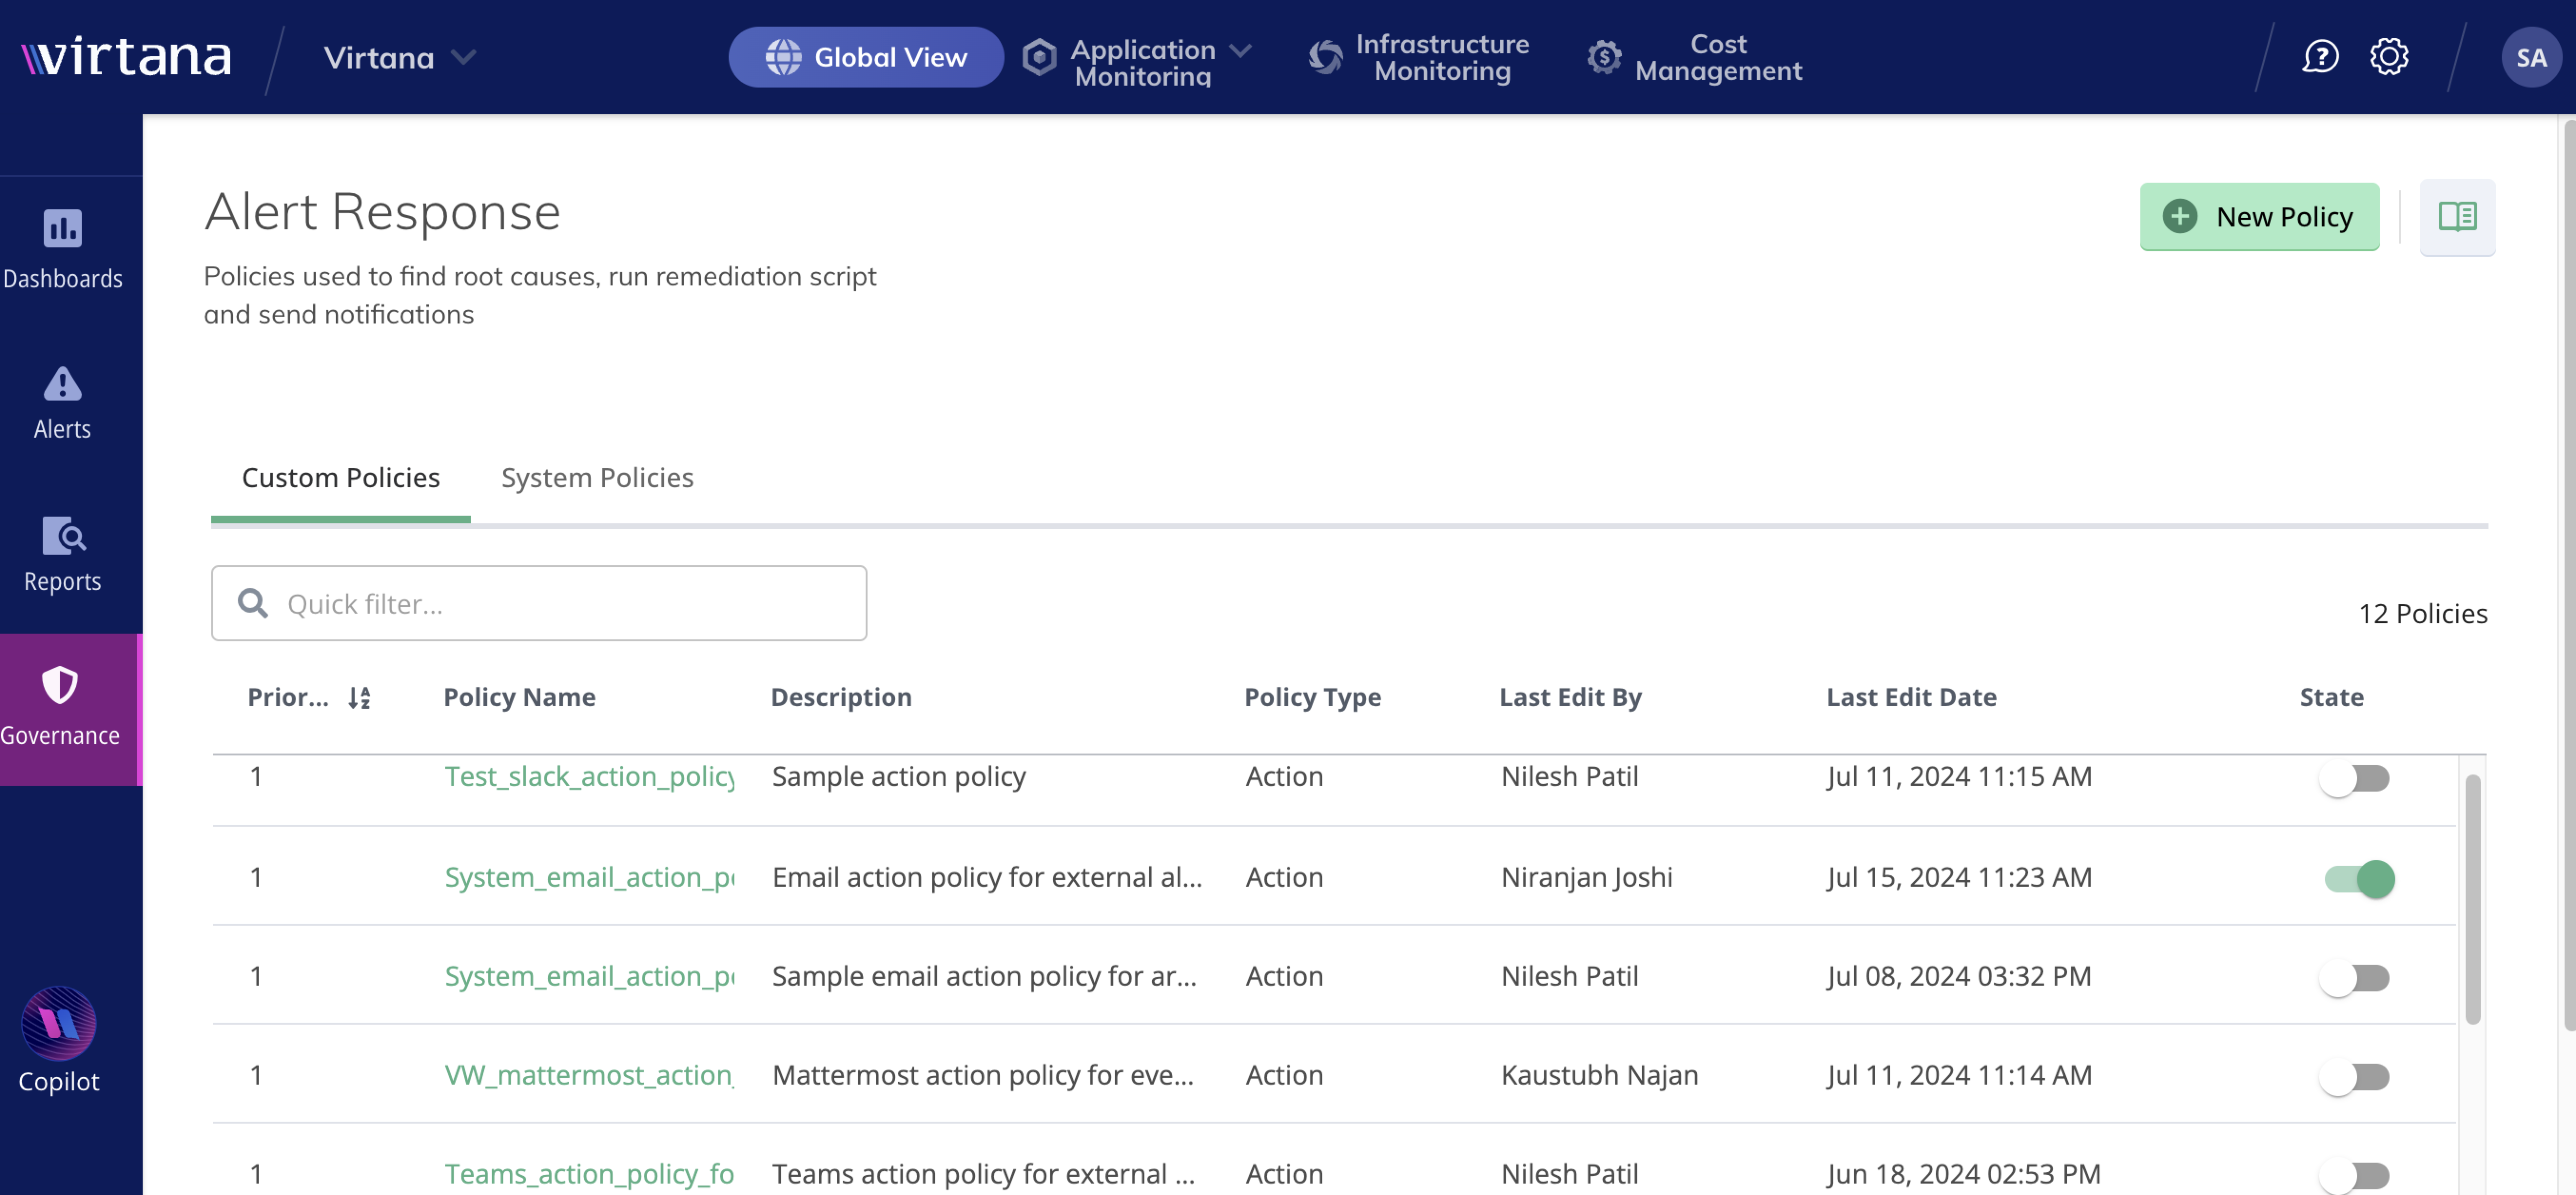This screenshot has width=2576, height=1195.
Task: Select the Jun 18, 2024 02:53 PM cell
Action: tap(1963, 1174)
